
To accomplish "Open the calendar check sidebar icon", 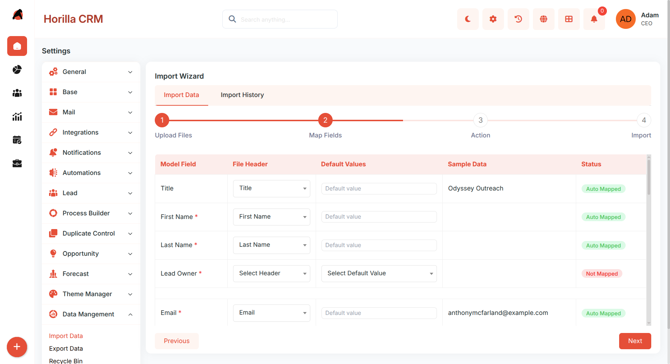I will click(17, 140).
